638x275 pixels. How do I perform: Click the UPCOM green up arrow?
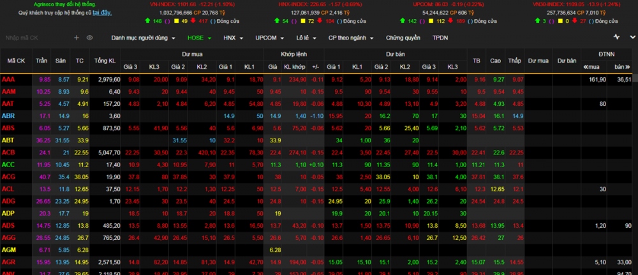point(403,21)
